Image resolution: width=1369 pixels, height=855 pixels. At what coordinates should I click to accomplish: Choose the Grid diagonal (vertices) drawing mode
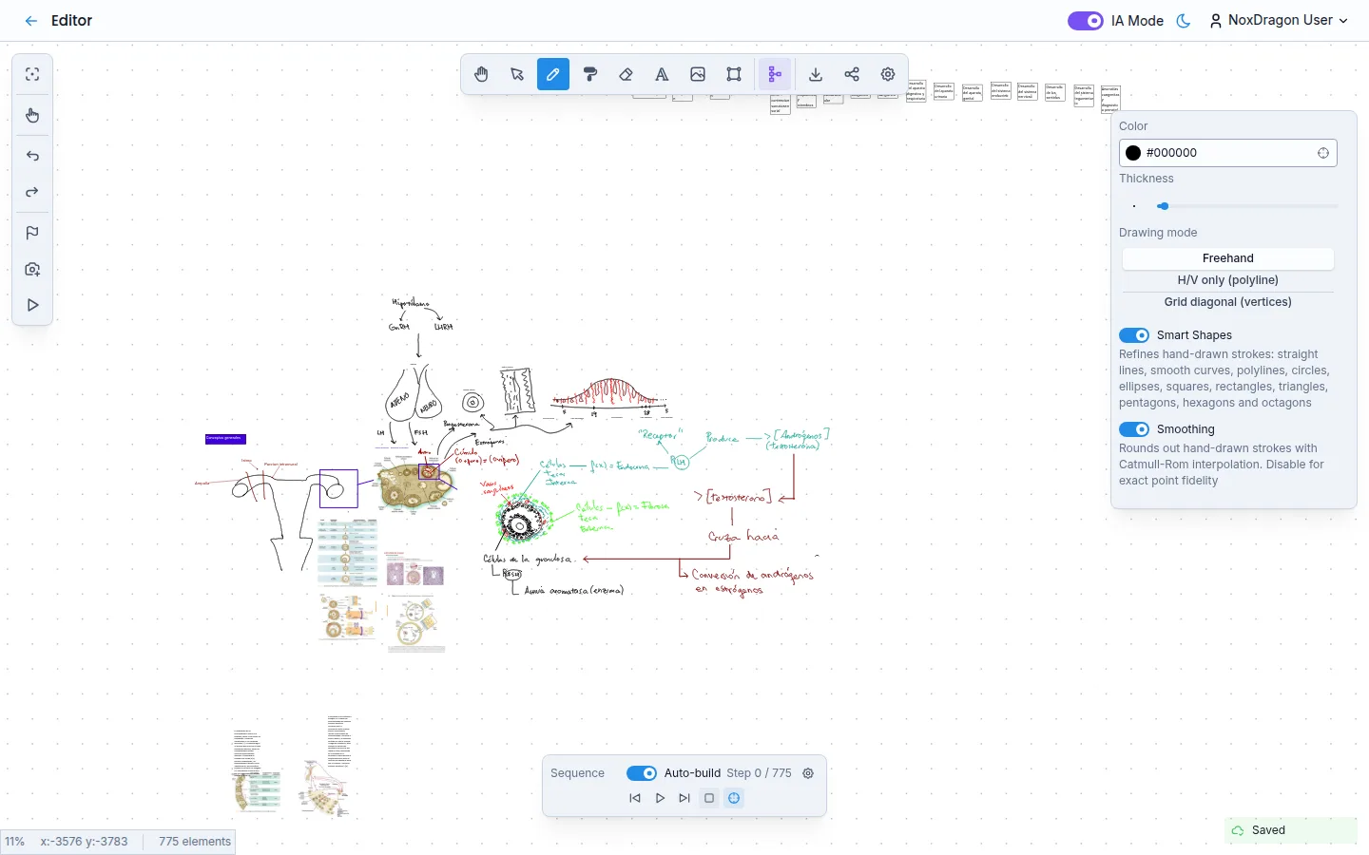(x=1228, y=302)
